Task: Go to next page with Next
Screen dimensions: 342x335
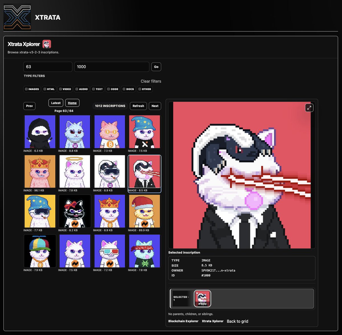Action: click(x=155, y=106)
